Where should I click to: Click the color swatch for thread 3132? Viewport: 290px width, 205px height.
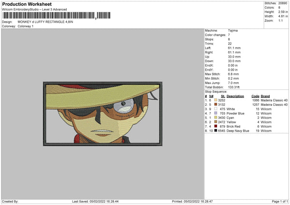[x=216, y=104]
